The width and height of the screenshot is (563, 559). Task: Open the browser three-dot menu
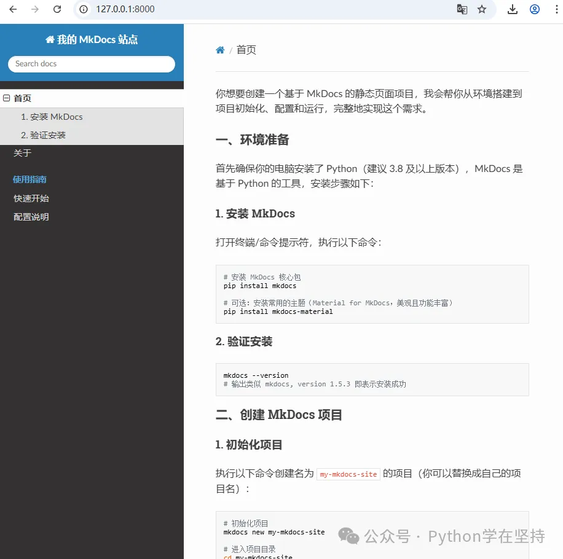click(x=556, y=9)
